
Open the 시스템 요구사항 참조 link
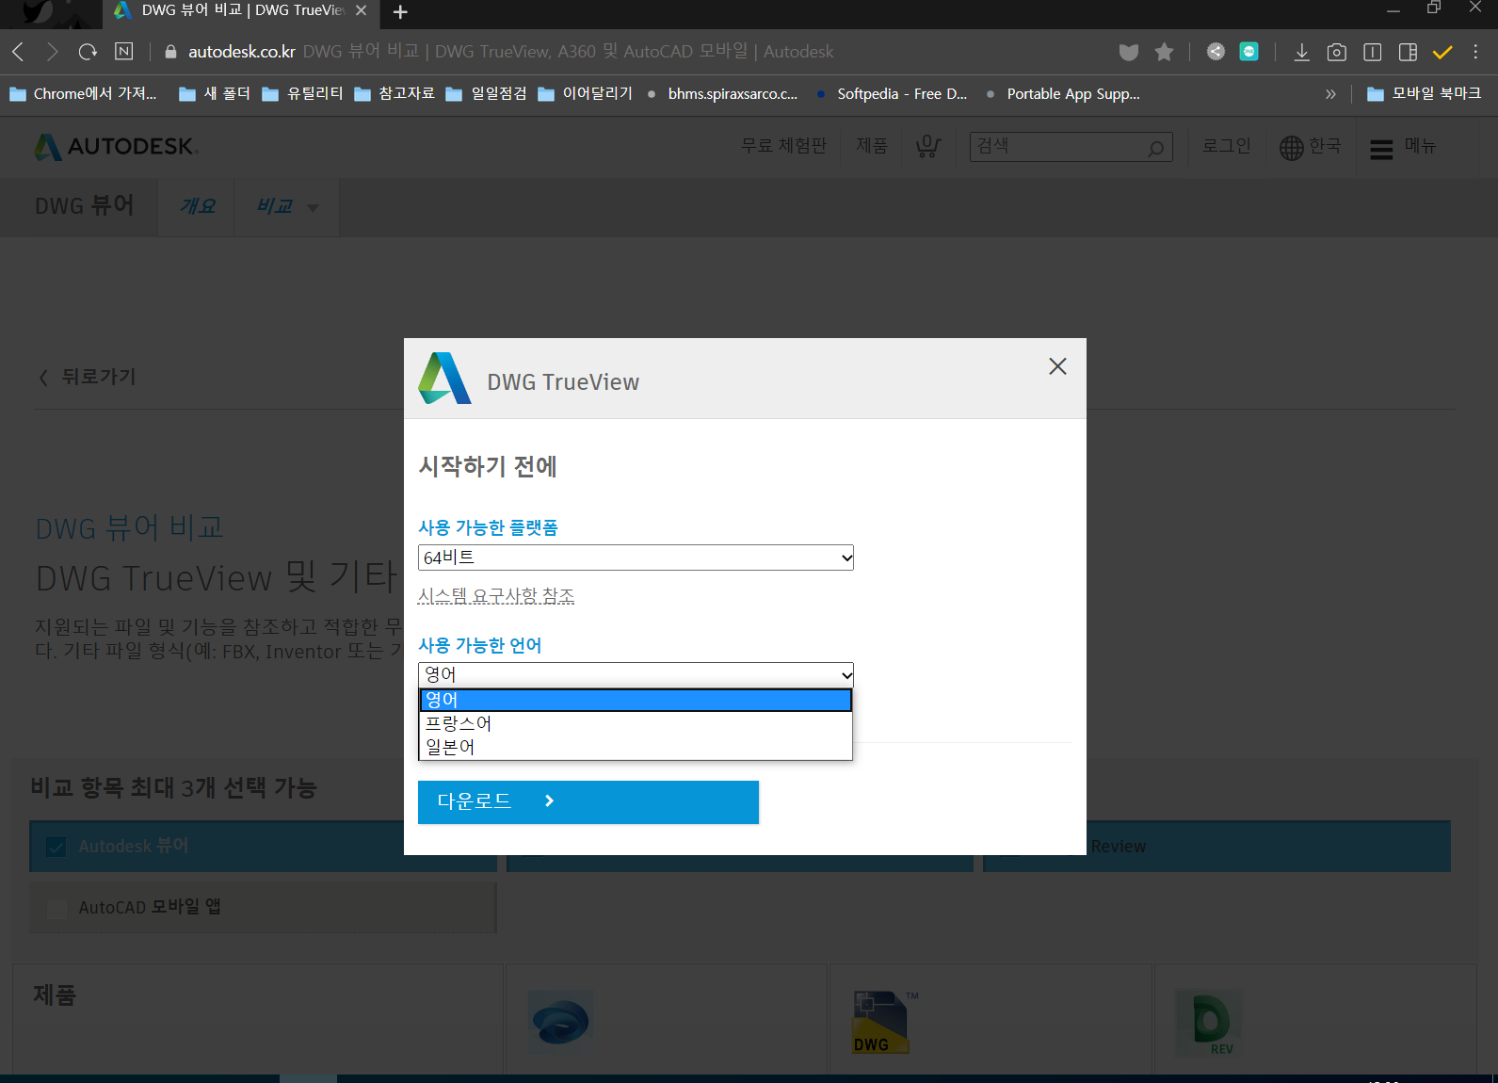496,596
